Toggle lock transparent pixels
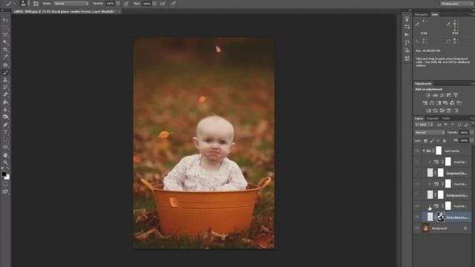This screenshot has height=267, width=475. pyautogui.click(x=425, y=141)
